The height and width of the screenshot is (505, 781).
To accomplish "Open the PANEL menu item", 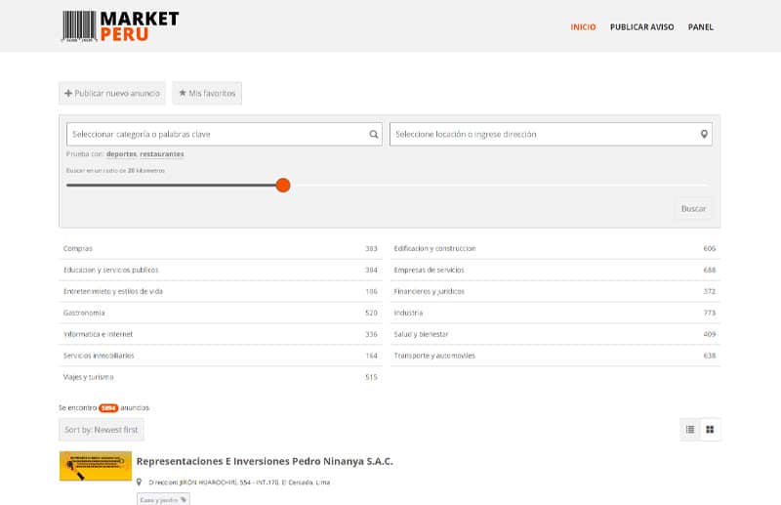I will [700, 26].
